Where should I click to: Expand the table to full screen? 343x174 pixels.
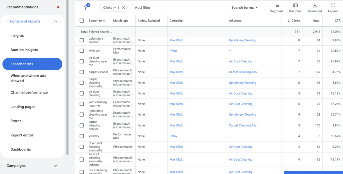point(333,8)
